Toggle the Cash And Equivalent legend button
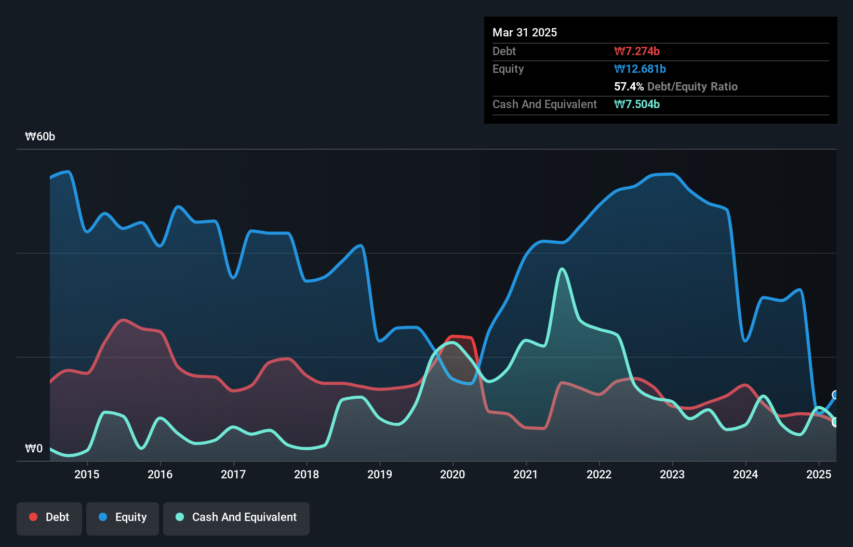Screen dimensions: 853x547 click(x=236, y=518)
